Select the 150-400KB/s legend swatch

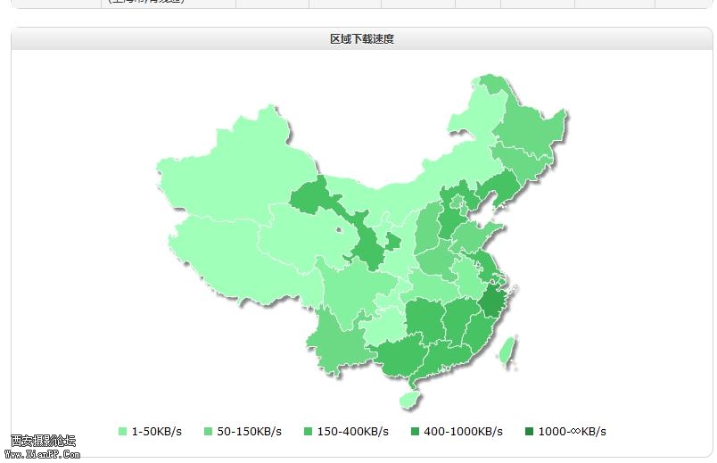click(x=309, y=432)
